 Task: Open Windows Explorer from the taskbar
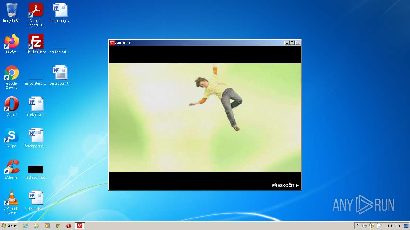(36, 226)
